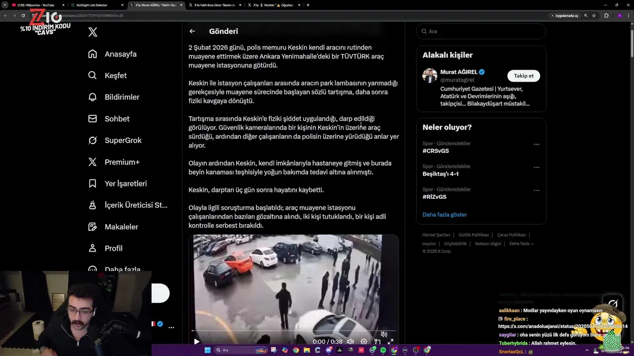Open Çerez Politikası footer link
This screenshot has height=356, width=634.
[511, 235]
